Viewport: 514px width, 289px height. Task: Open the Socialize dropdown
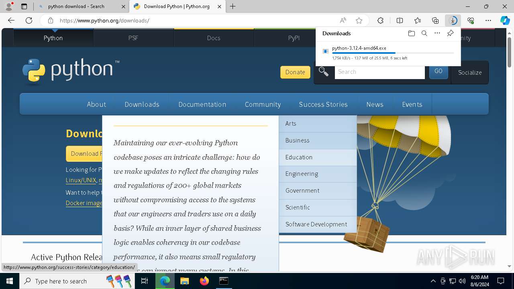point(470,73)
